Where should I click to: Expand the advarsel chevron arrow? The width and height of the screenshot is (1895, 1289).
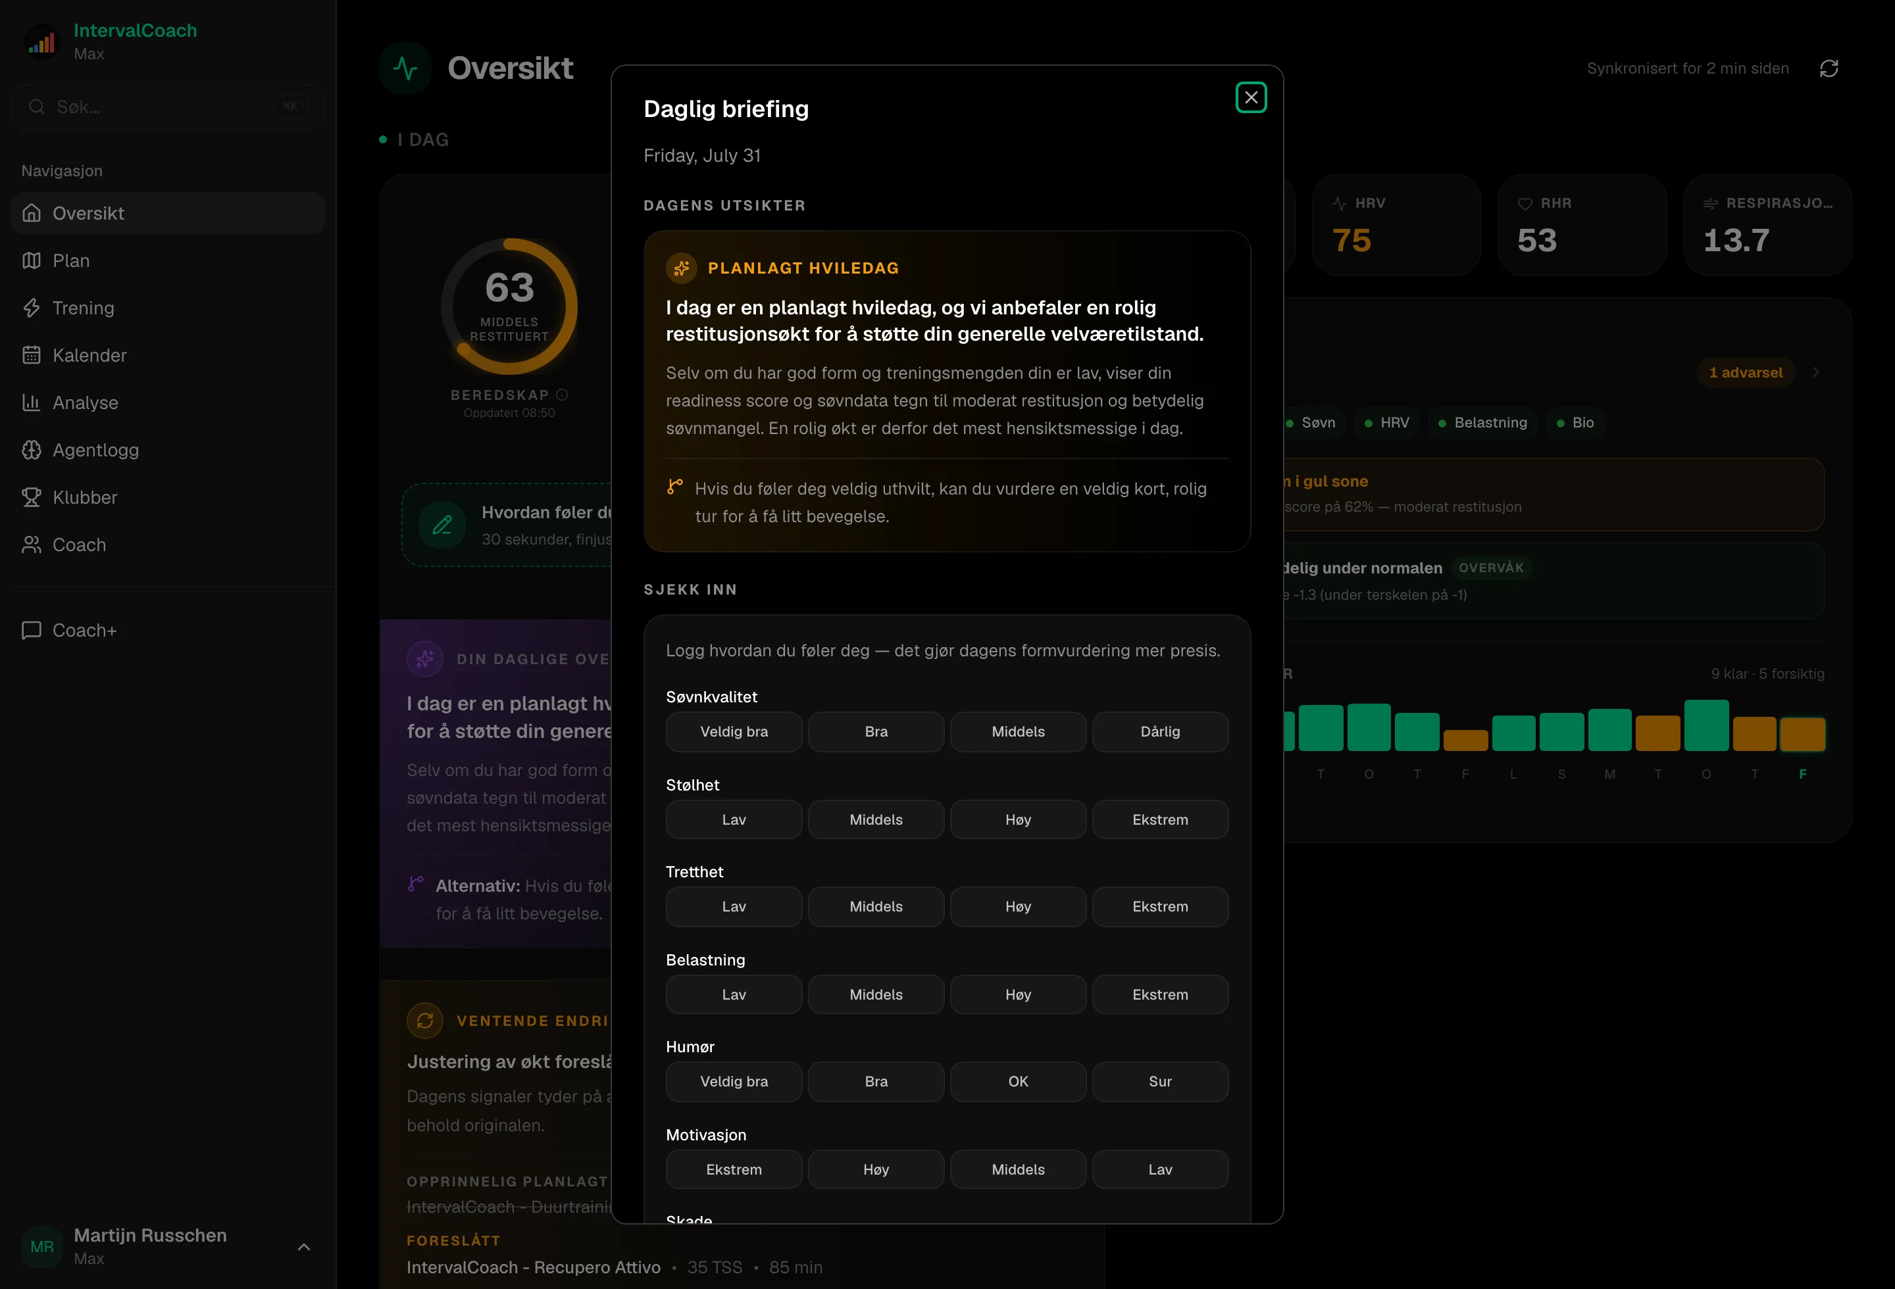click(x=1816, y=372)
